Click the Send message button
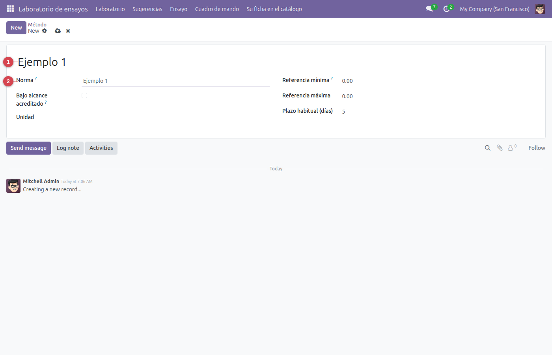Image resolution: width=552 pixels, height=355 pixels. pyautogui.click(x=28, y=148)
